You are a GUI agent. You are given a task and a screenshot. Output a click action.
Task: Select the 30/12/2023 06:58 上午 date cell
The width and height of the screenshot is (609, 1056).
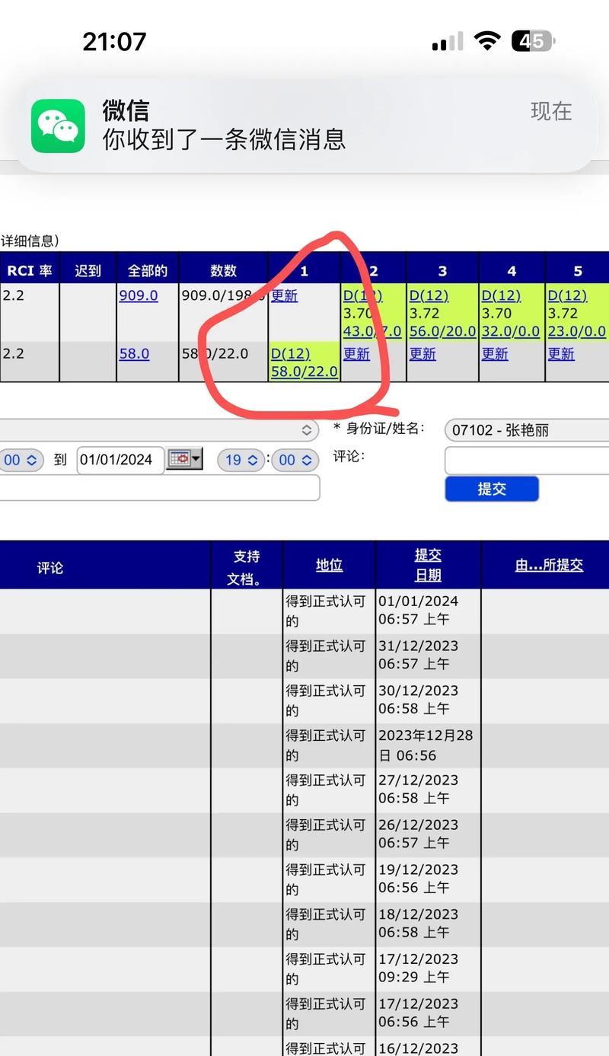(428, 700)
